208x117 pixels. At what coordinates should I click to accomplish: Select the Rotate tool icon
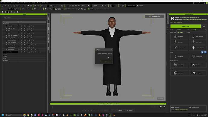(x=55, y=6)
